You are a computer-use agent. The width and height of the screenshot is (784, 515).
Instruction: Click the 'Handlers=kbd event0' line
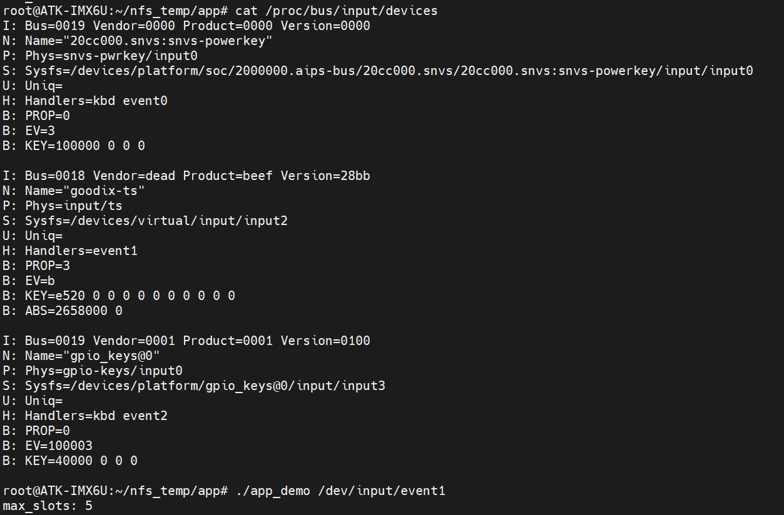(96, 101)
